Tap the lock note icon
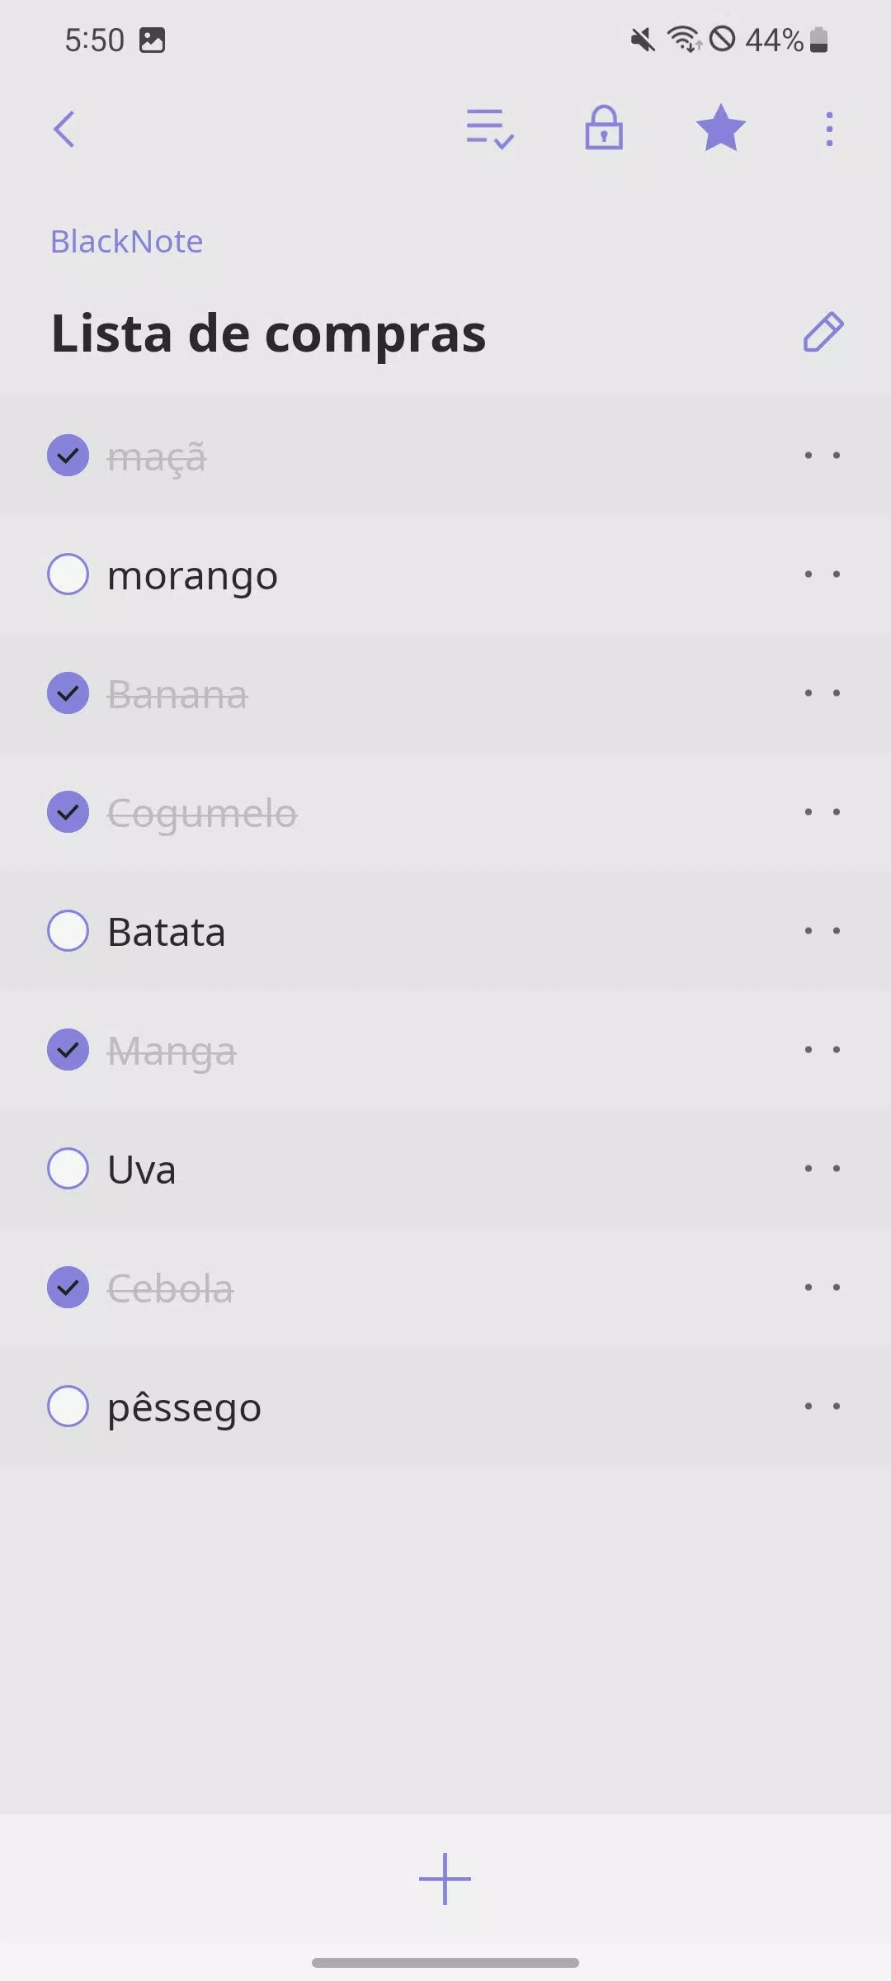The height and width of the screenshot is (1981, 891). 604,128
